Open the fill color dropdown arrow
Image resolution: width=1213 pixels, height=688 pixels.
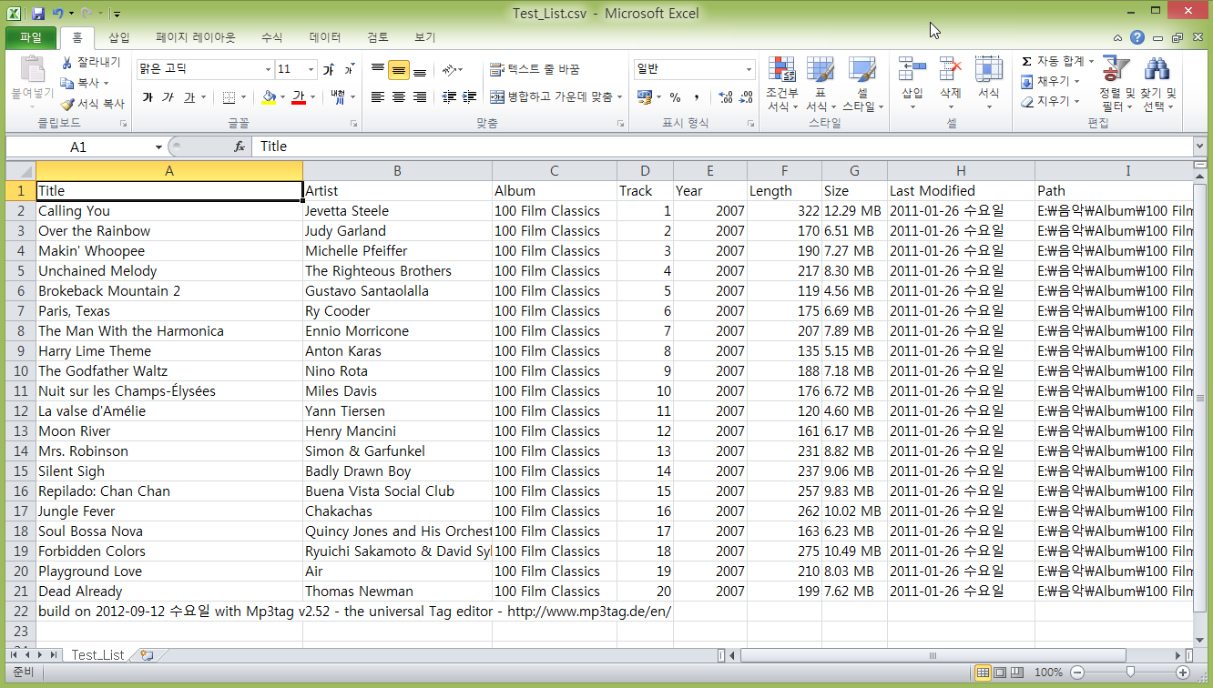pyautogui.click(x=283, y=96)
